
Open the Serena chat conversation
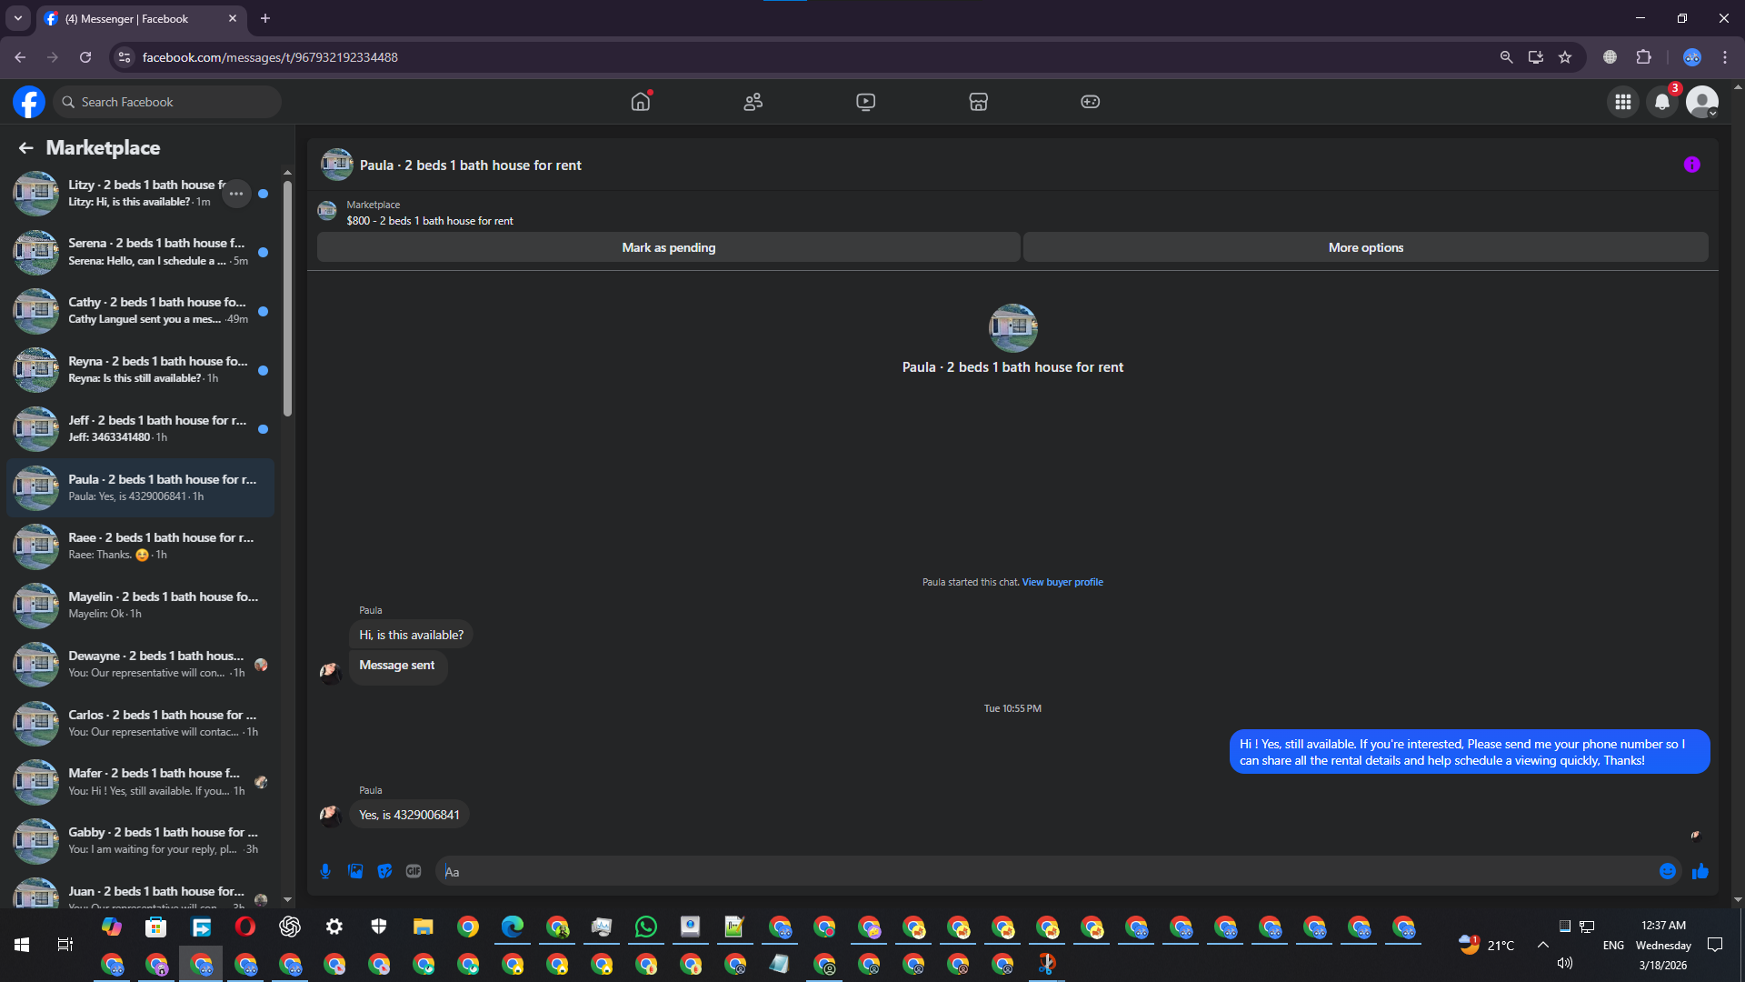click(x=141, y=252)
